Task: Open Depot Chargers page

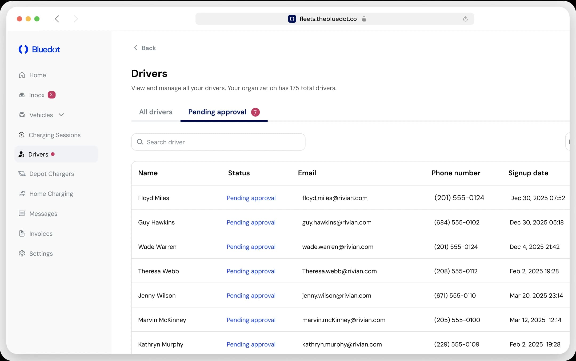Action: point(52,174)
